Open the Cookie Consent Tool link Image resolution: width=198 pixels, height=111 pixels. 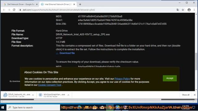pyautogui.click(x=49, y=85)
